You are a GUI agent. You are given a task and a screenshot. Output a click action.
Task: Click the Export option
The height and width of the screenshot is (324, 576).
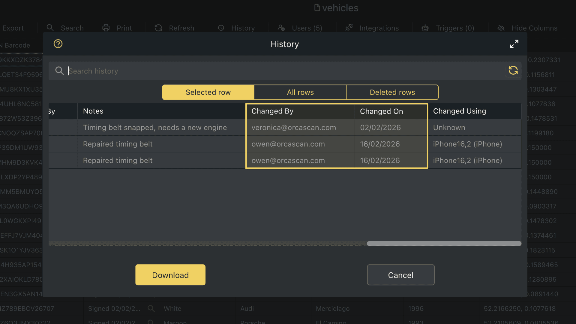(x=13, y=28)
